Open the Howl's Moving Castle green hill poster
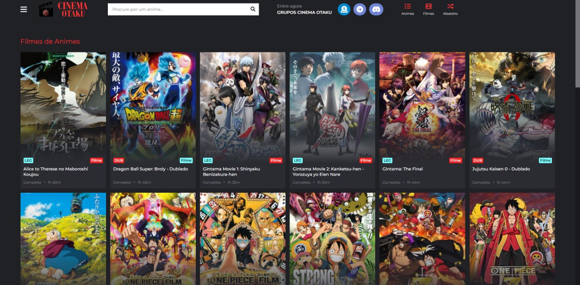 (63, 239)
